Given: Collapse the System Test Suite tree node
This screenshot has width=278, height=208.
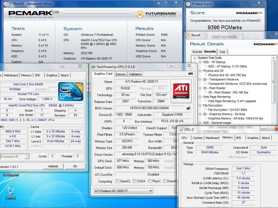Looking at the screenshot, I should pyautogui.click(x=195, y=58).
